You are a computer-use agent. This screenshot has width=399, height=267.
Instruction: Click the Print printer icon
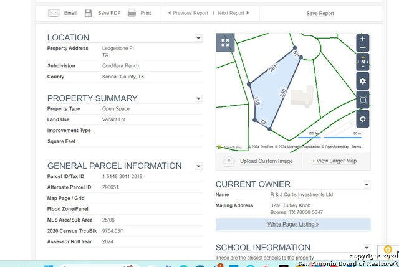point(132,12)
